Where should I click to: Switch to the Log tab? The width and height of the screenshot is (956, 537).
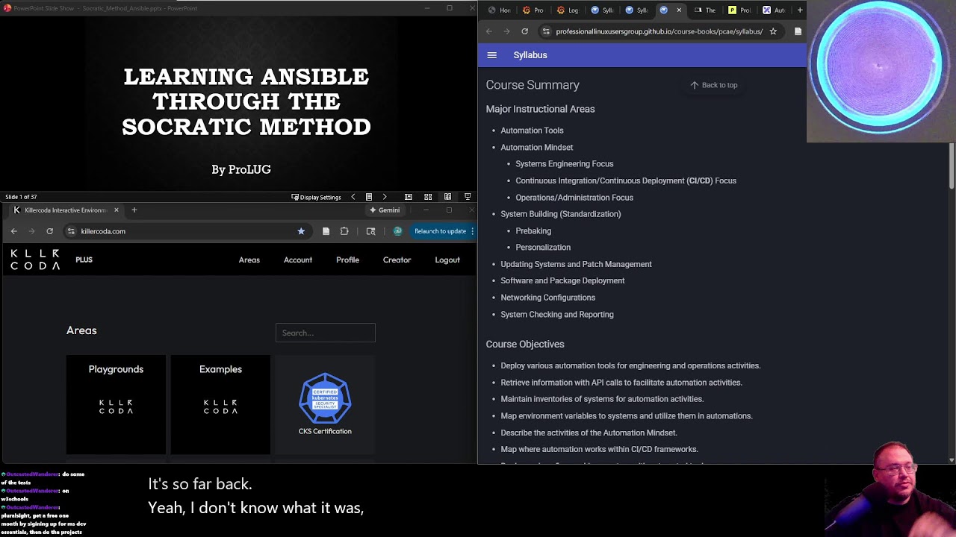(568, 10)
